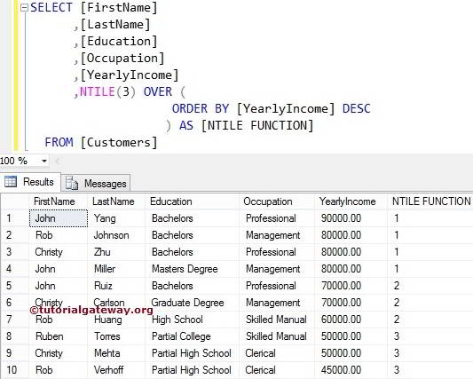
Task: Click the Ruiz last name cell
Action: tap(116, 286)
